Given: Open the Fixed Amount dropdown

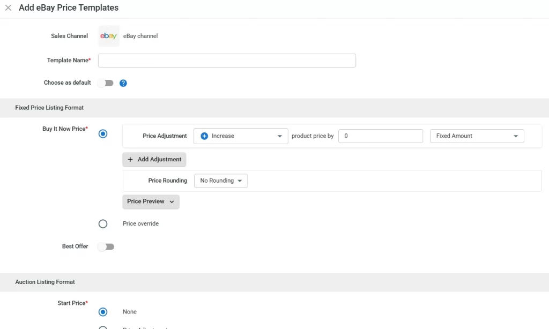Looking at the screenshot, I should tap(476, 136).
